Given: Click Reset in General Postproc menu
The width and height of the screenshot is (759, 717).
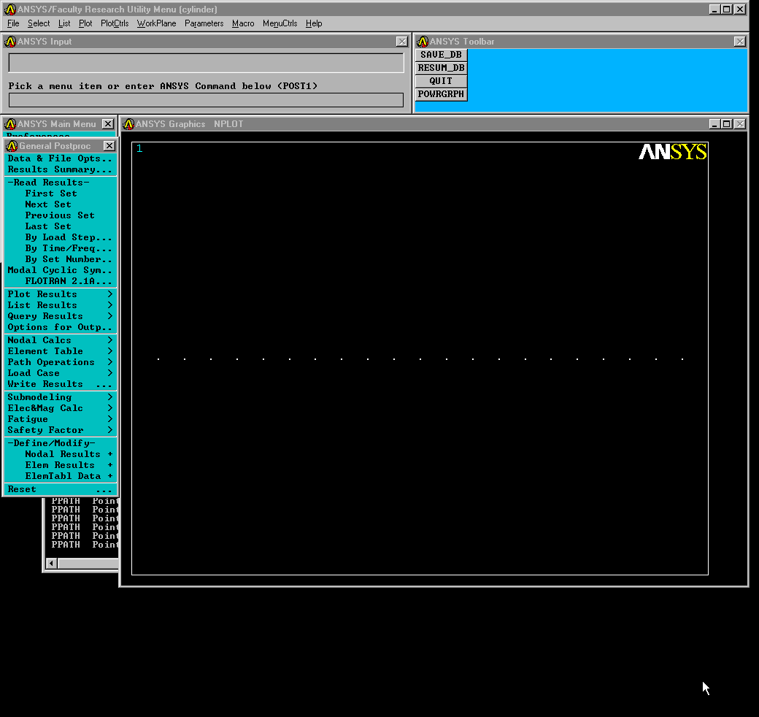Looking at the screenshot, I should click(60, 489).
